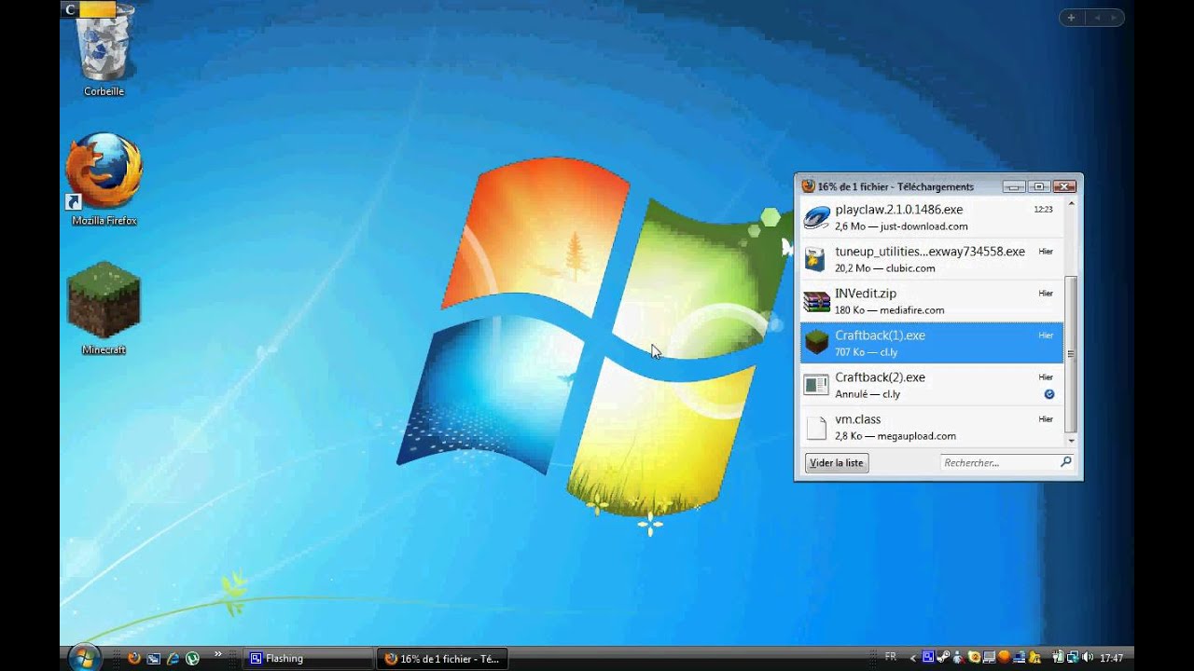The image size is (1194, 671).
Task: Click the yellow warning triangle tray icon
Action: pyautogui.click(x=1034, y=657)
